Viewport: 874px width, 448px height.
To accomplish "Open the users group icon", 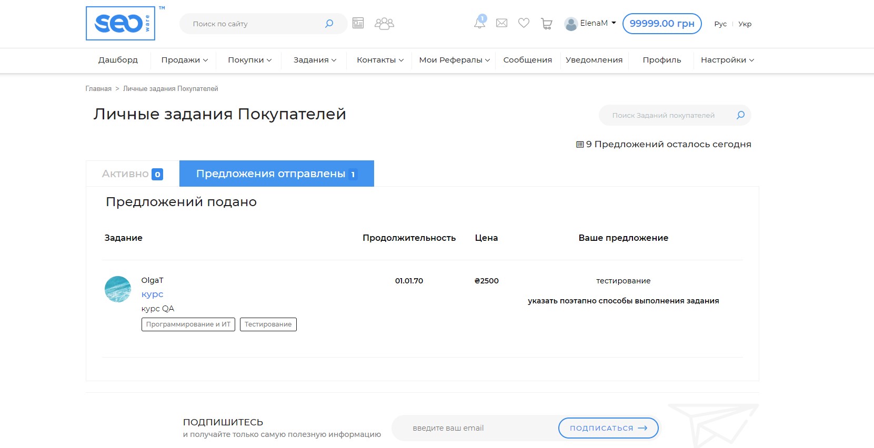I will coord(384,24).
